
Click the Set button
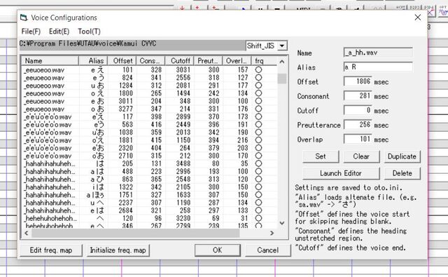pyautogui.click(x=321, y=156)
